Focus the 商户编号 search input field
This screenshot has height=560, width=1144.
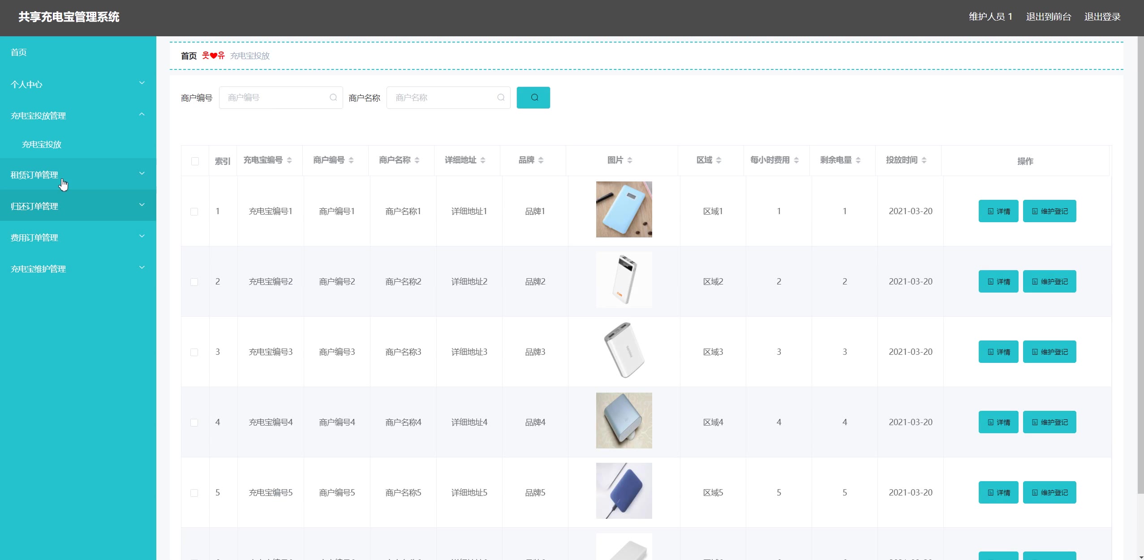281,97
